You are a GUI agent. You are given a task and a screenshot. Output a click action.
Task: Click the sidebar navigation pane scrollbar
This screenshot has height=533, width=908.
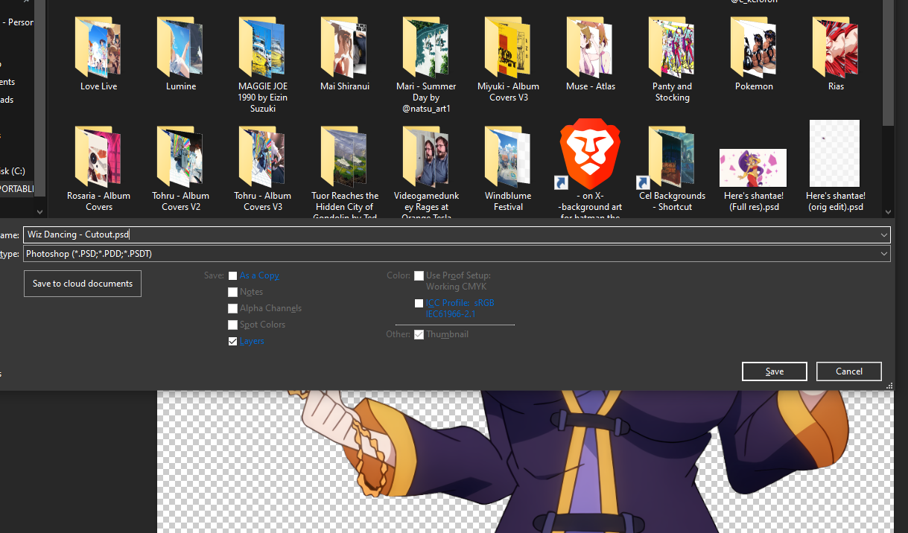[x=42, y=97]
